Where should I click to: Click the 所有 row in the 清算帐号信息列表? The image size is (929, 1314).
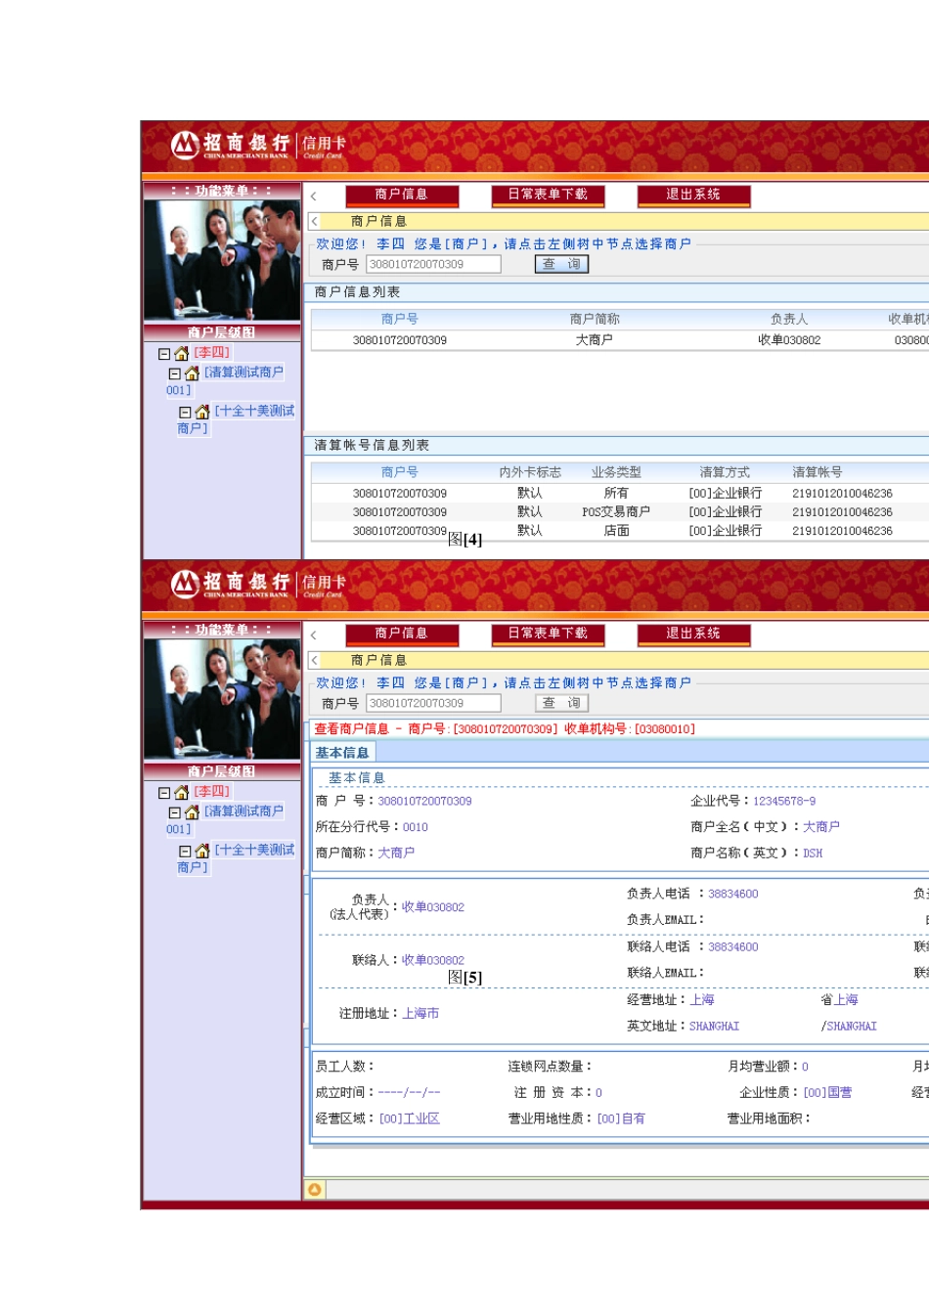coord(620,494)
